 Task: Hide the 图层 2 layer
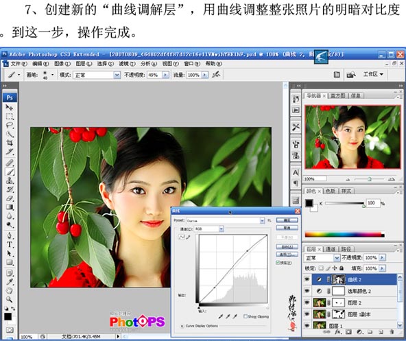tap(307, 303)
